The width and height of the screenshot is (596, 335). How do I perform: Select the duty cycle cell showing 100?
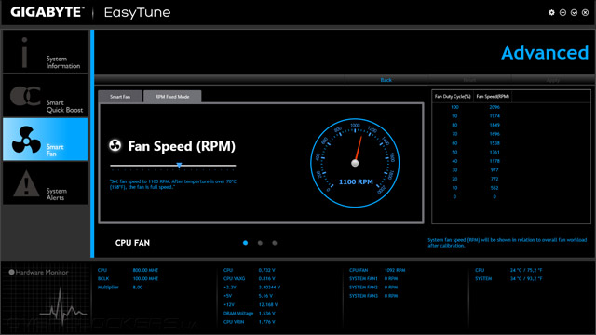[x=454, y=107]
